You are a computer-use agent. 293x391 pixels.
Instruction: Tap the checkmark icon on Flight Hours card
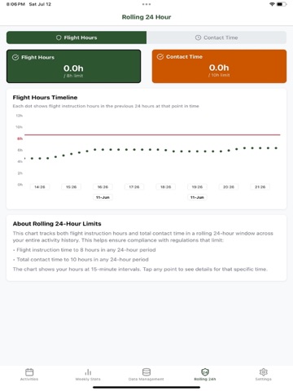tap(15, 57)
